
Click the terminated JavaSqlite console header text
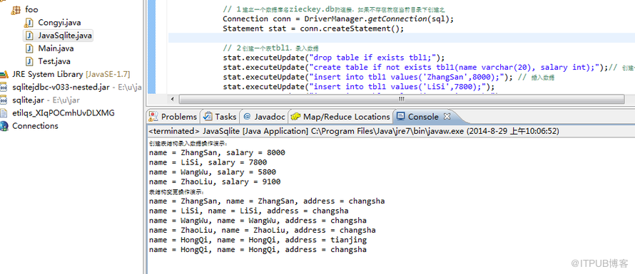point(354,131)
